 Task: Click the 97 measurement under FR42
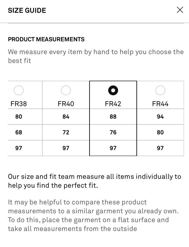[113, 148]
